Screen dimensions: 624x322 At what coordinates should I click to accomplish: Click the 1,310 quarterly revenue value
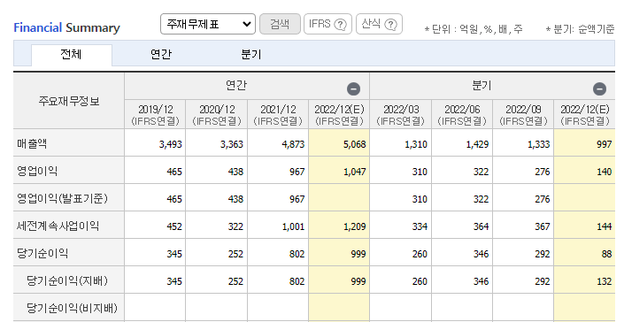coord(416,144)
